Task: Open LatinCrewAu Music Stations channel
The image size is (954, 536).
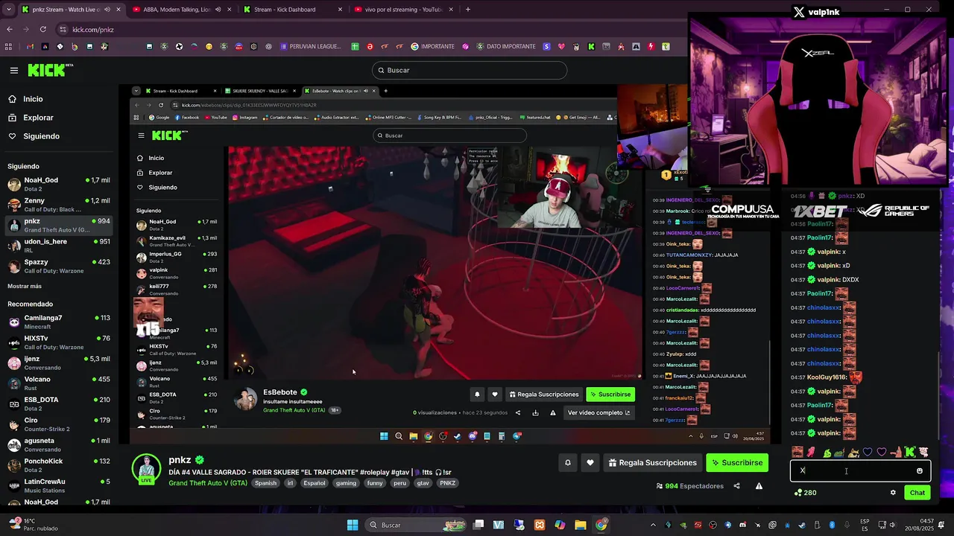Action: [59, 485]
